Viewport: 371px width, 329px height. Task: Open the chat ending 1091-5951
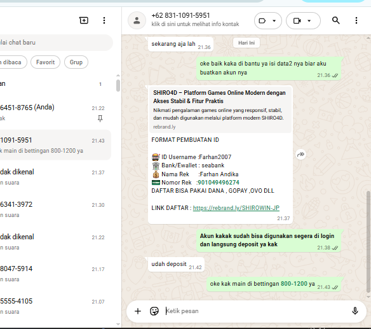pyautogui.click(x=56, y=145)
